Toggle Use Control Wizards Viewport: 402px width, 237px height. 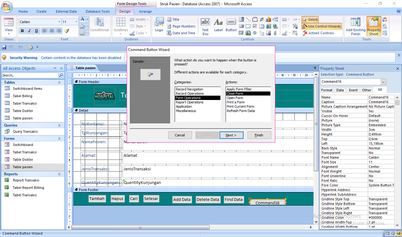(322, 26)
